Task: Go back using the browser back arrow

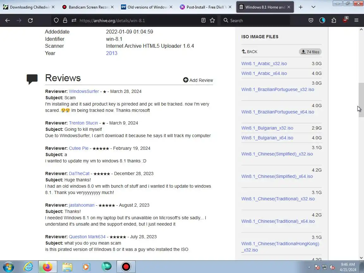Action: (x=8, y=21)
